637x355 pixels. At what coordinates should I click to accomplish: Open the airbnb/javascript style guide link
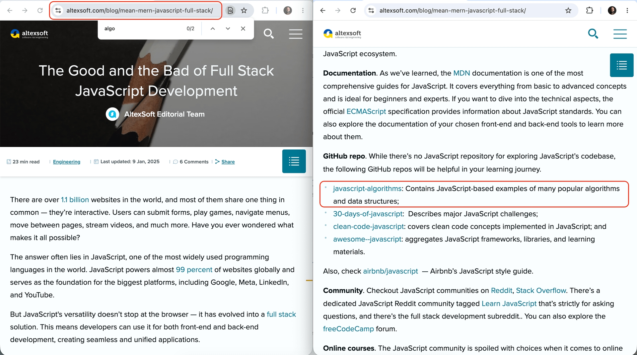pyautogui.click(x=390, y=271)
